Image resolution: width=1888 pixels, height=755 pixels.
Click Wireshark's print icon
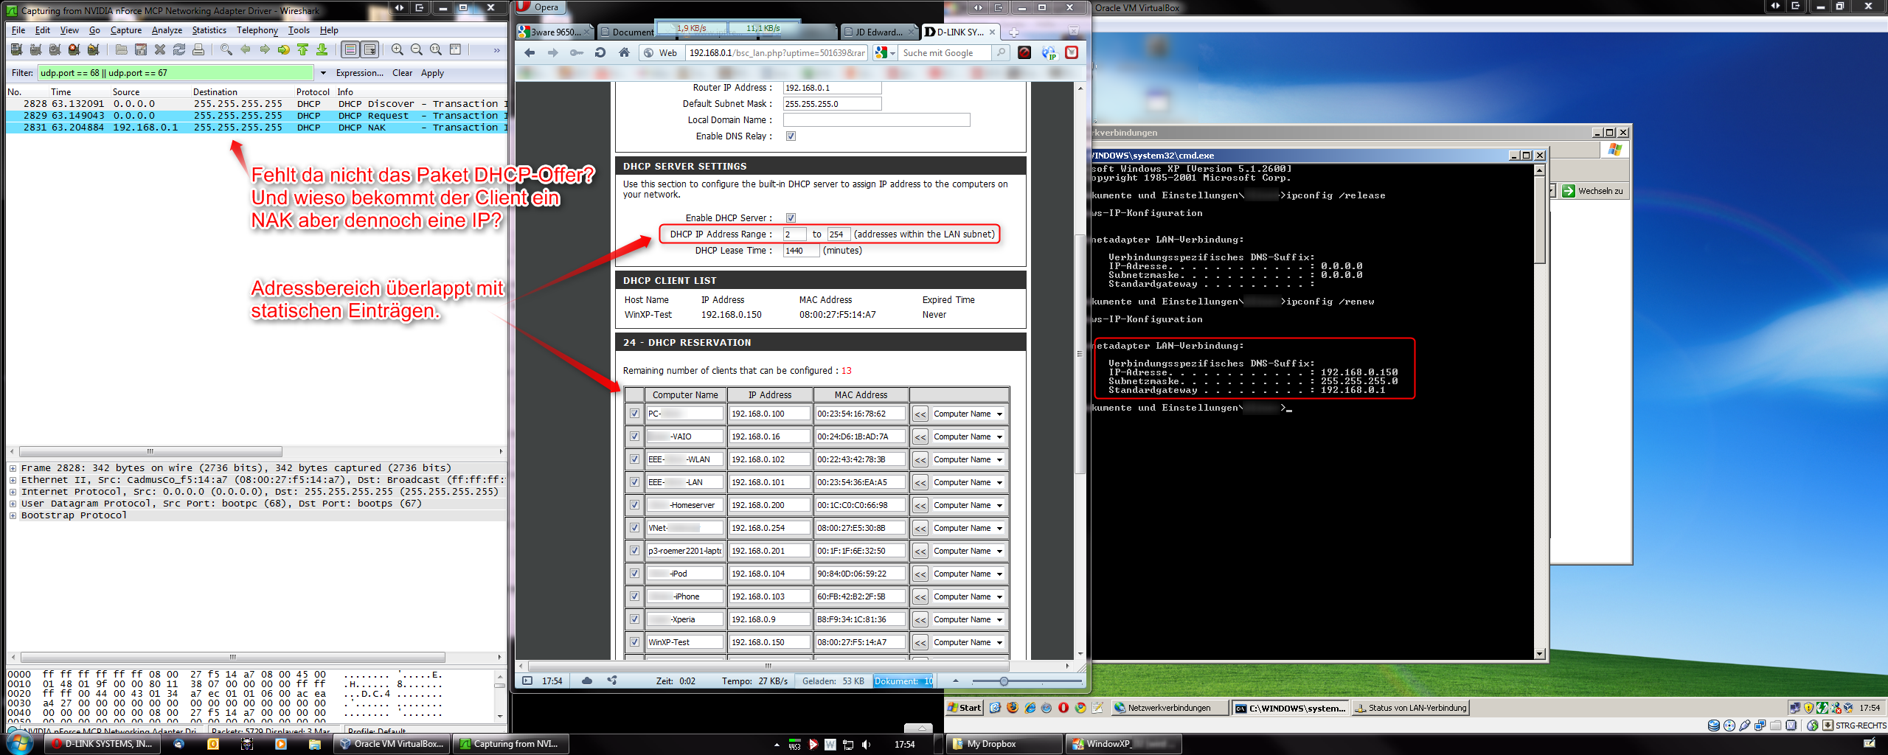click(x=198, y=49)
